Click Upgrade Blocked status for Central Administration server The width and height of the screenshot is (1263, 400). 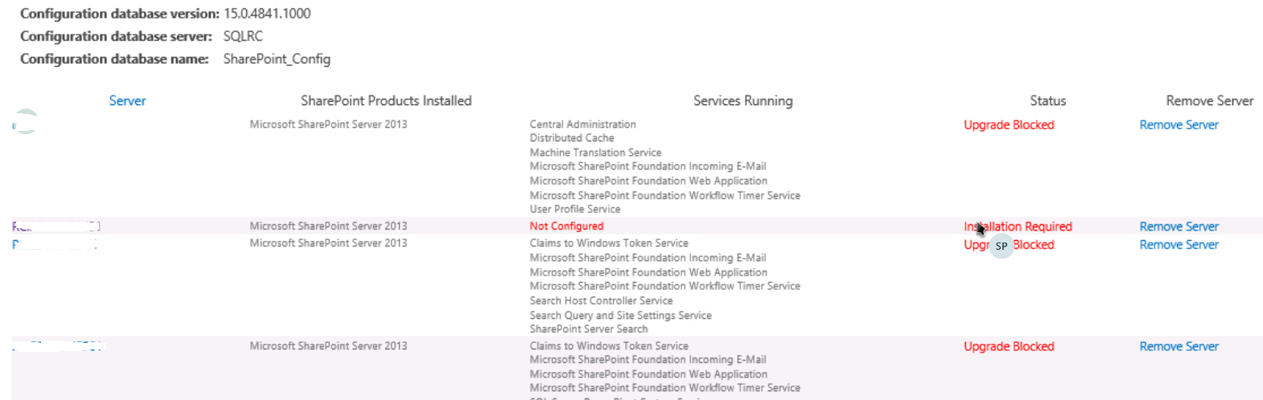pyautogui.click(x=1009, y=124)
